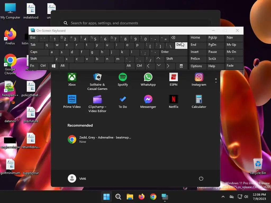The height and width of the screenshot is (203, 271).
Task: Go to next page of pinned apps
Action: click(x=216, y=82)
